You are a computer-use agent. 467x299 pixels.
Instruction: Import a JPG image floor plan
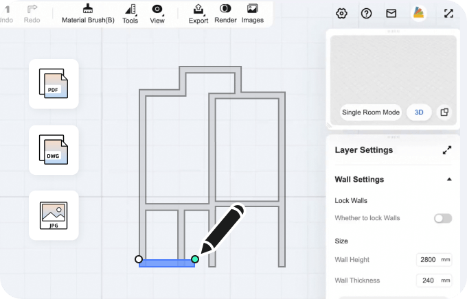(x=54, y=215)
